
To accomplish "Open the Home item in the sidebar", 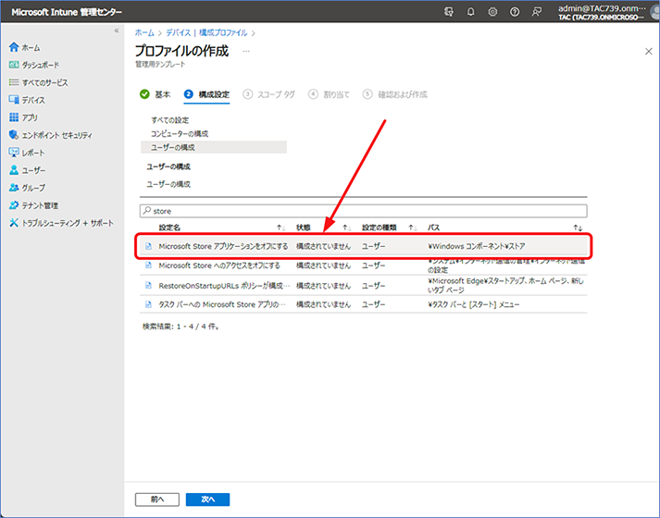I will (24, 47).
